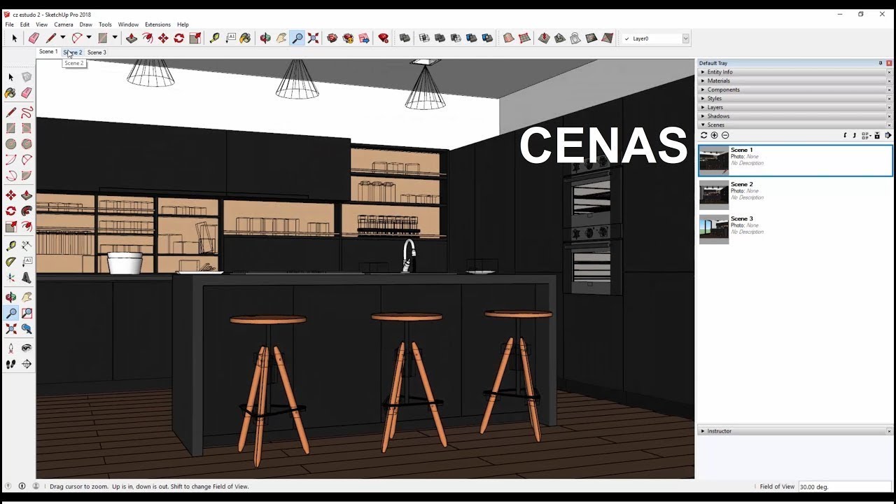Expand the Layers panel
The width and height of the screenshot is (896, 504).
[794, 107]
